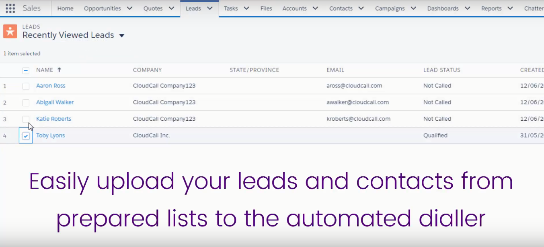The image size is (544, 247).
Task: Expand the Contacts tab dropdown chevron
Action: (x=361, y=8)
